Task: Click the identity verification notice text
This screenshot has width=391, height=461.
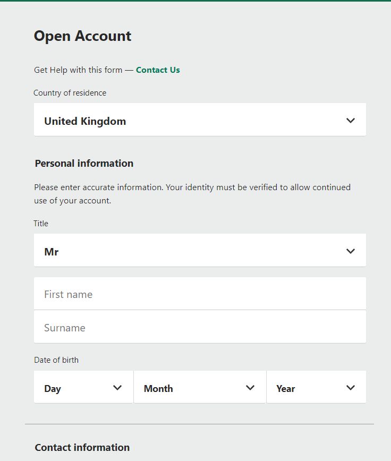Action: tap(192, 194)
